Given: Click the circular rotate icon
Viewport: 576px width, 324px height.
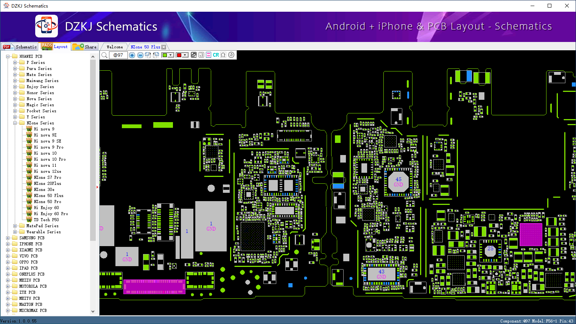Looking at the screenshot, I should tap(231, 55).
